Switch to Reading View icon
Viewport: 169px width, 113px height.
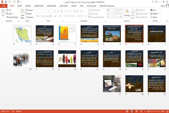pyautogui.click(x=136, y=111)
